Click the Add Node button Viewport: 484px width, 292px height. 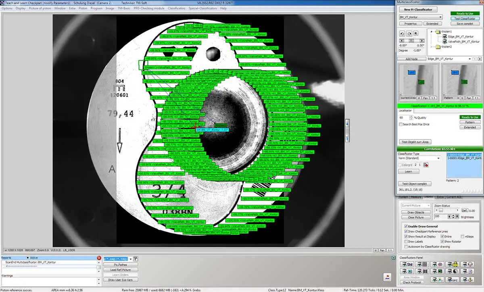(412, 59)
